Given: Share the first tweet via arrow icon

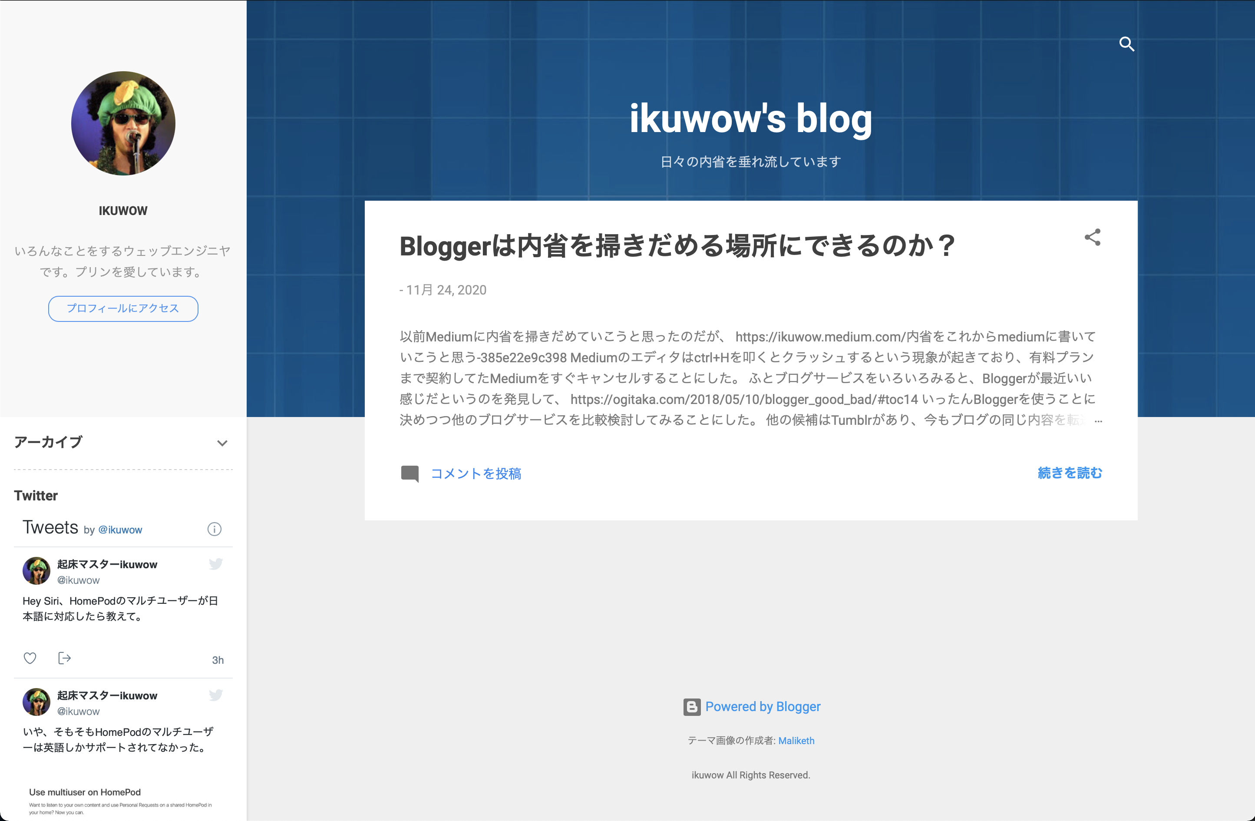Looking at the screenshot, I should point(64,658).
